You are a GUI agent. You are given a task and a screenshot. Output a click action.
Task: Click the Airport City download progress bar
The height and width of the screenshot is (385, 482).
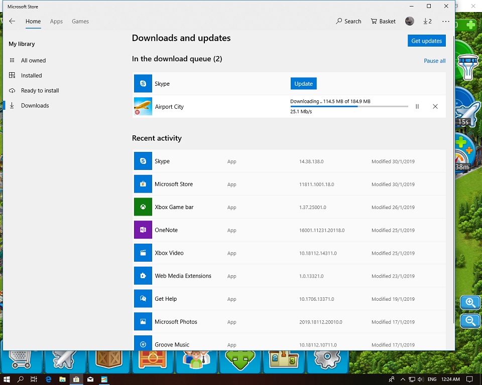click(349, 107)
